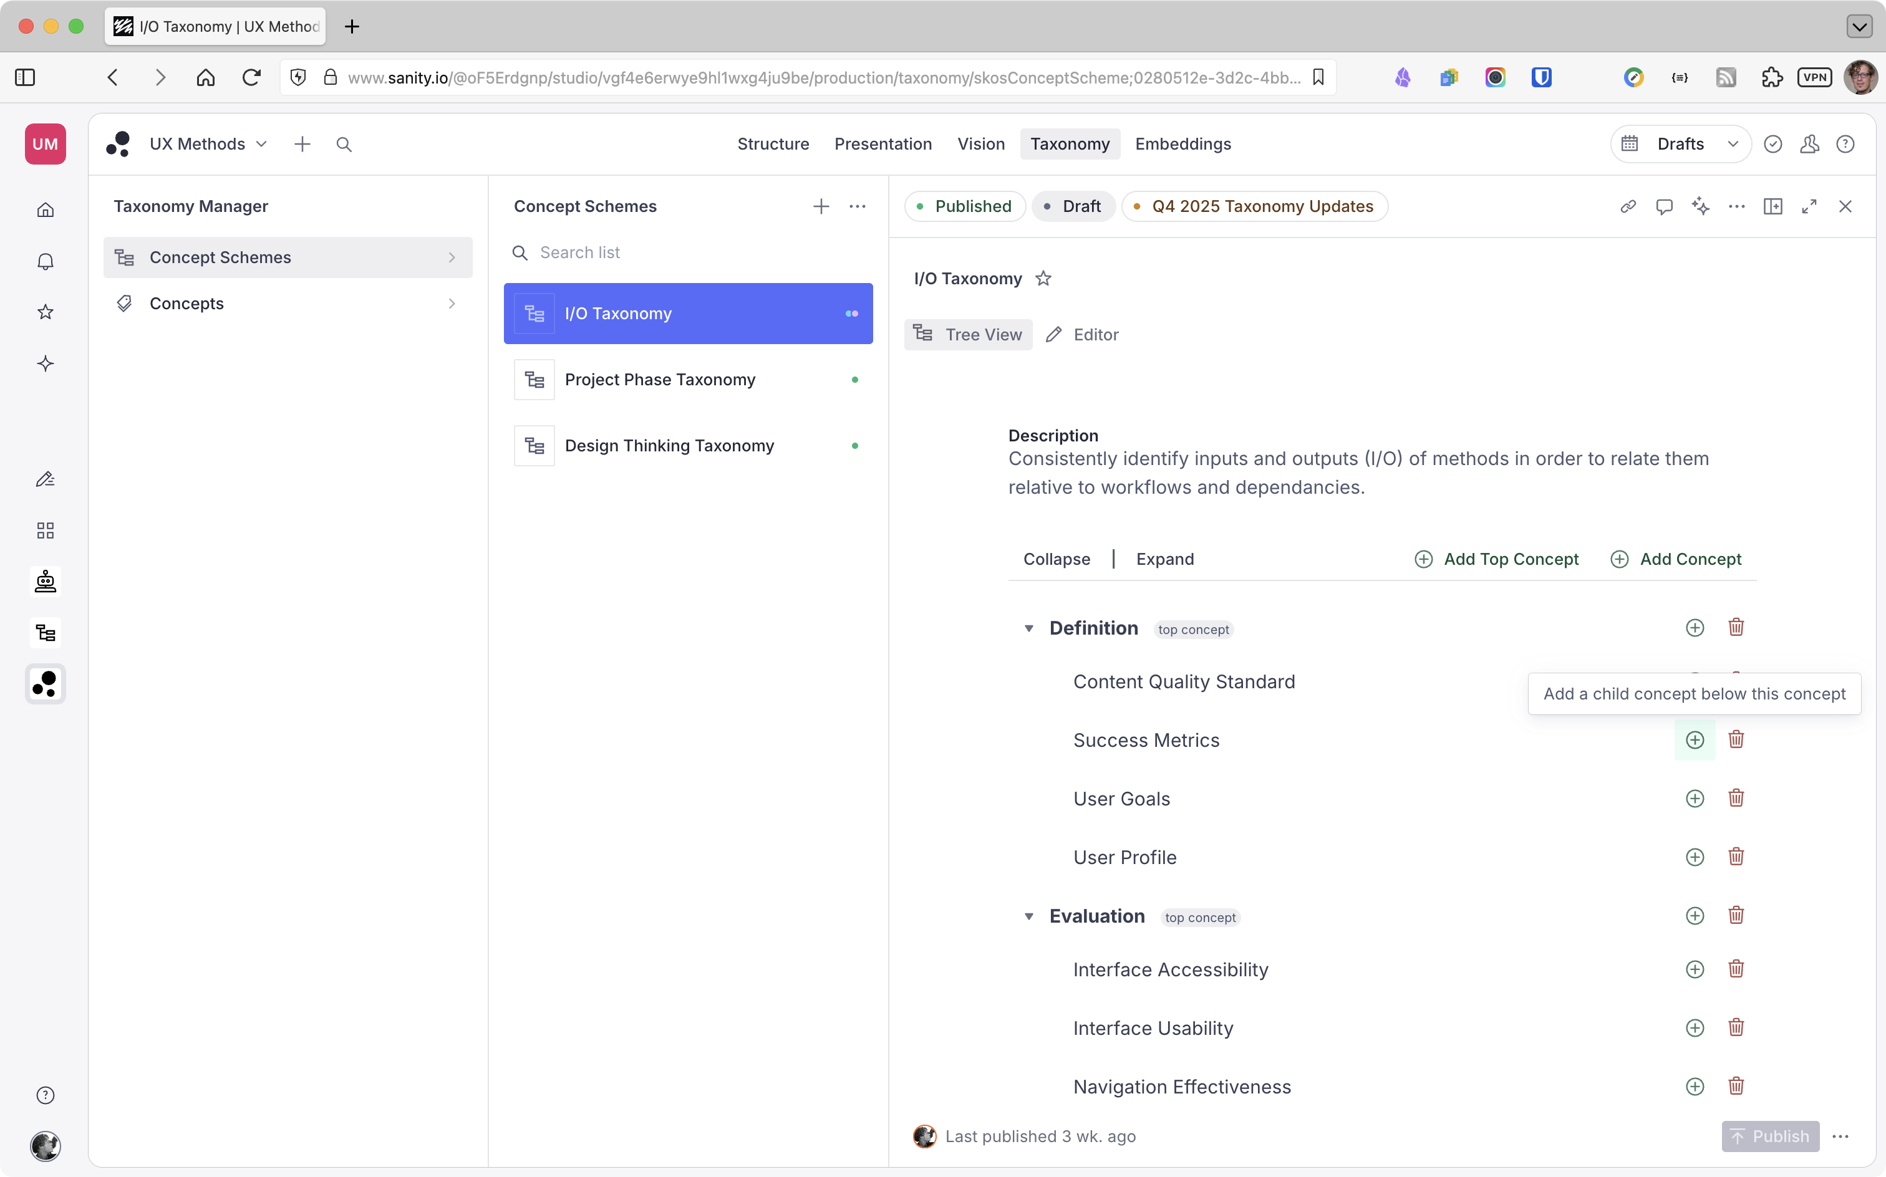Collapse the Definition top concept
Screen dimensions: 1886x1177
[x=1030, y=628]
